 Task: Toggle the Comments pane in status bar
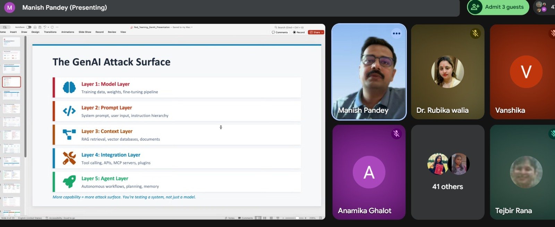[246, 218]
